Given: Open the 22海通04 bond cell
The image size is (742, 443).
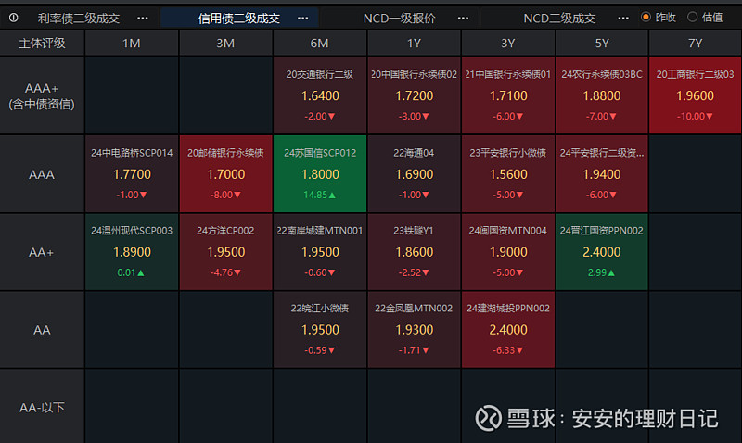Looking at the screenshot, I should (x=414, y=174).
